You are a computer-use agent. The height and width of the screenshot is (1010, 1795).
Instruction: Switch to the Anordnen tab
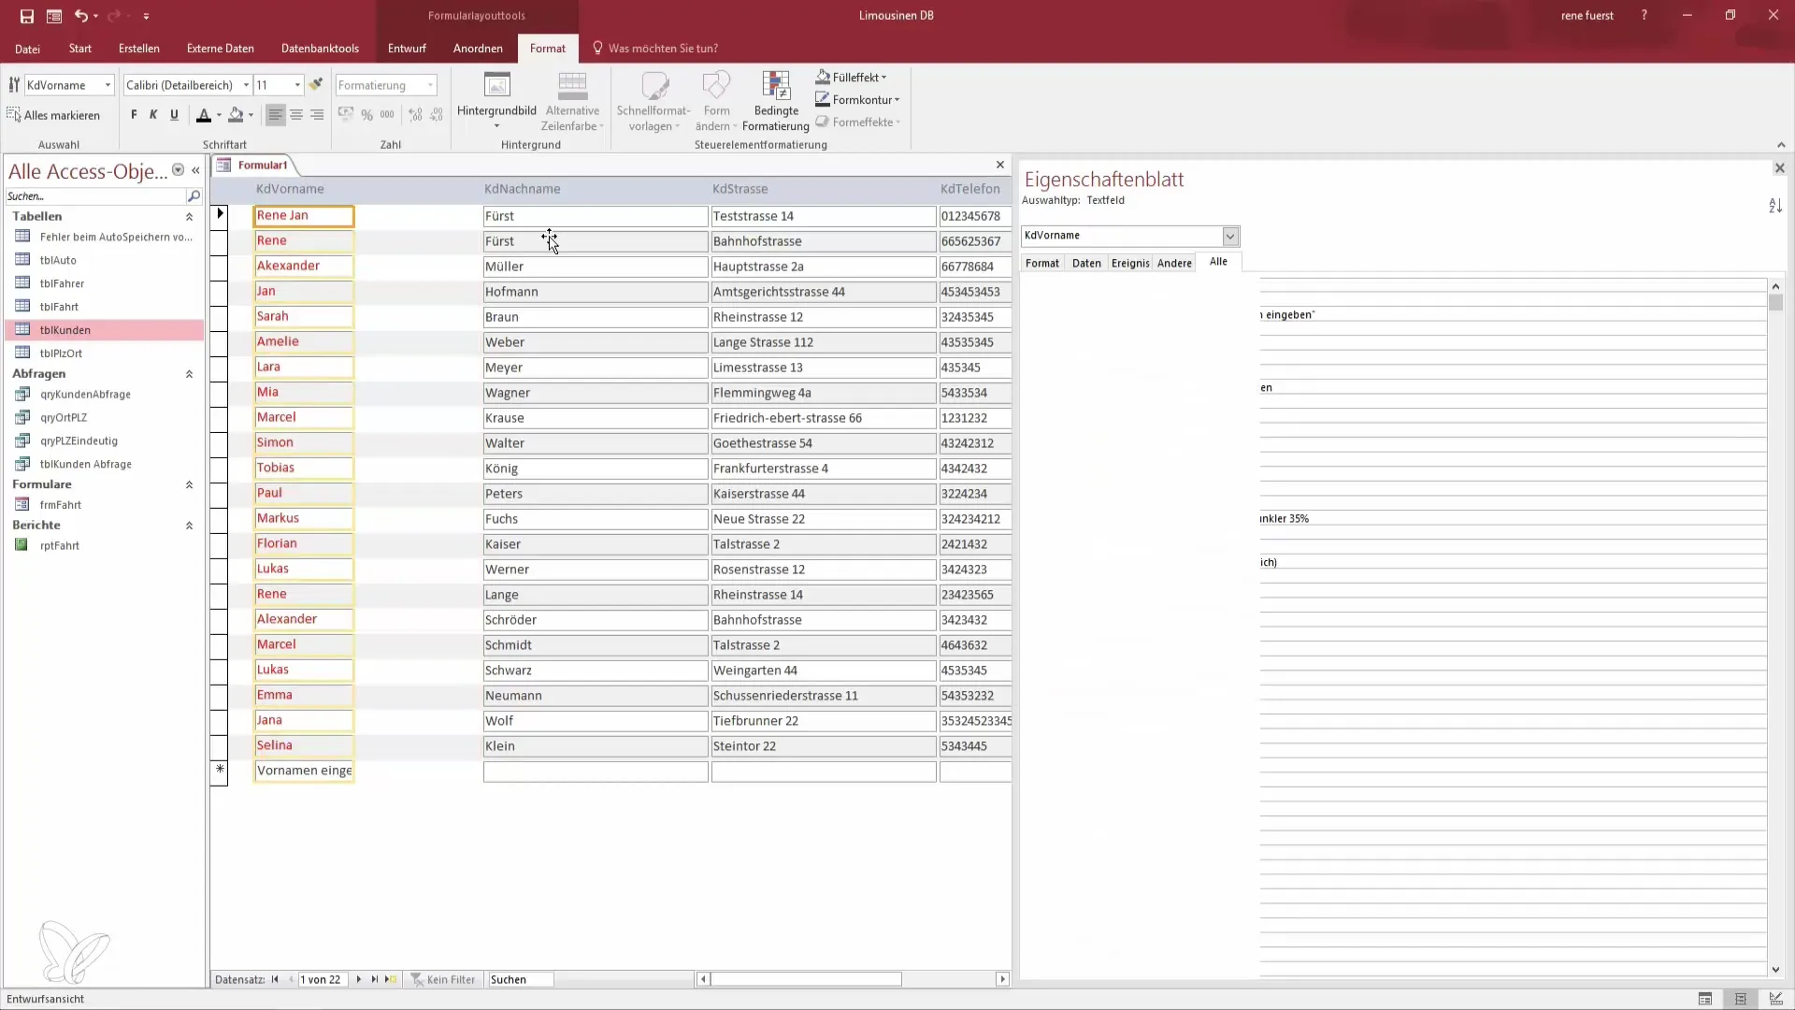(x=478, y=49)
